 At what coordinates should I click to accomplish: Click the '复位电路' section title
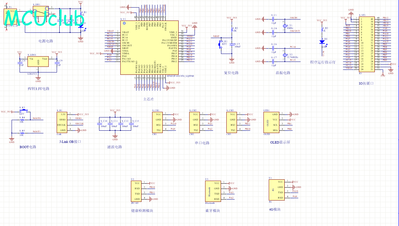(x=231, y=73)
